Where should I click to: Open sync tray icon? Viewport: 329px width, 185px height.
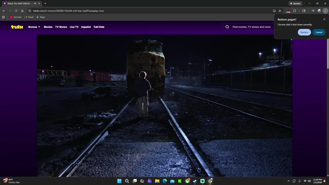294,181
